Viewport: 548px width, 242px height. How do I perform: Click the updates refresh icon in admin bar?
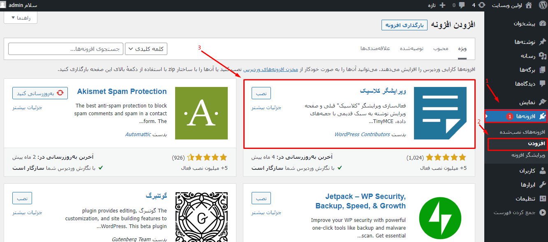tap(482, 5)
